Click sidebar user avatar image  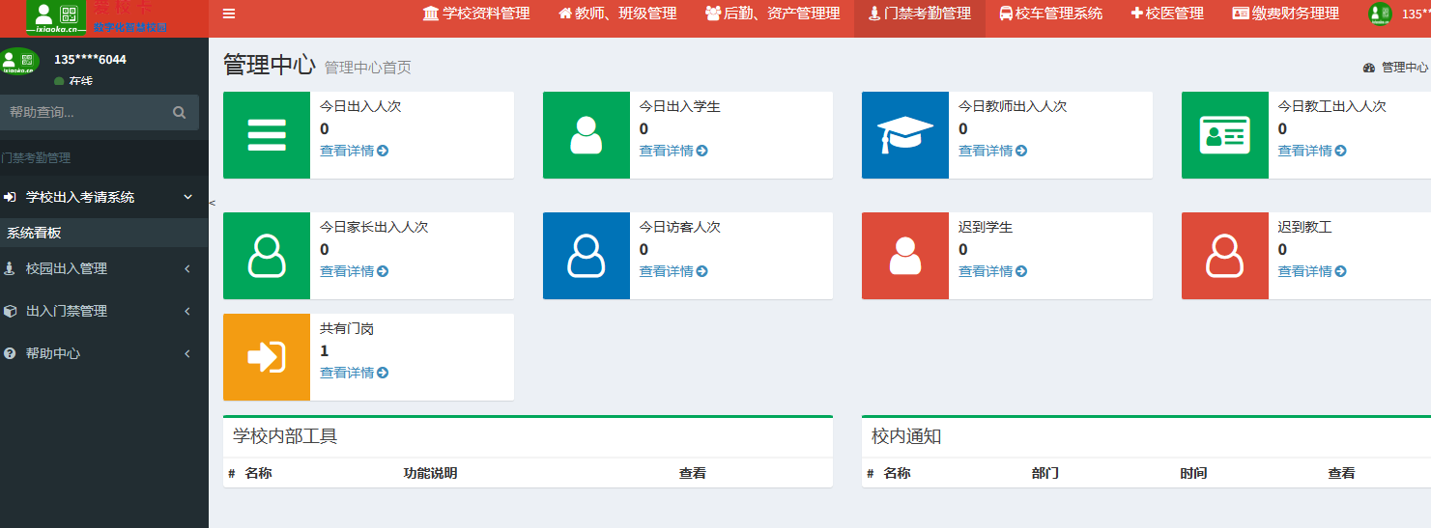19,61
